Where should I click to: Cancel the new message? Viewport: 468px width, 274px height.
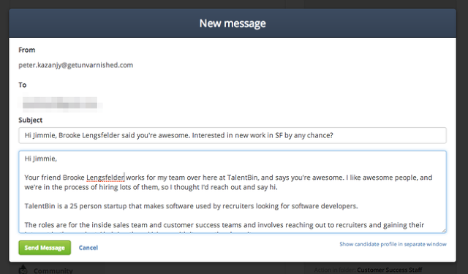(x=88, y=248)
